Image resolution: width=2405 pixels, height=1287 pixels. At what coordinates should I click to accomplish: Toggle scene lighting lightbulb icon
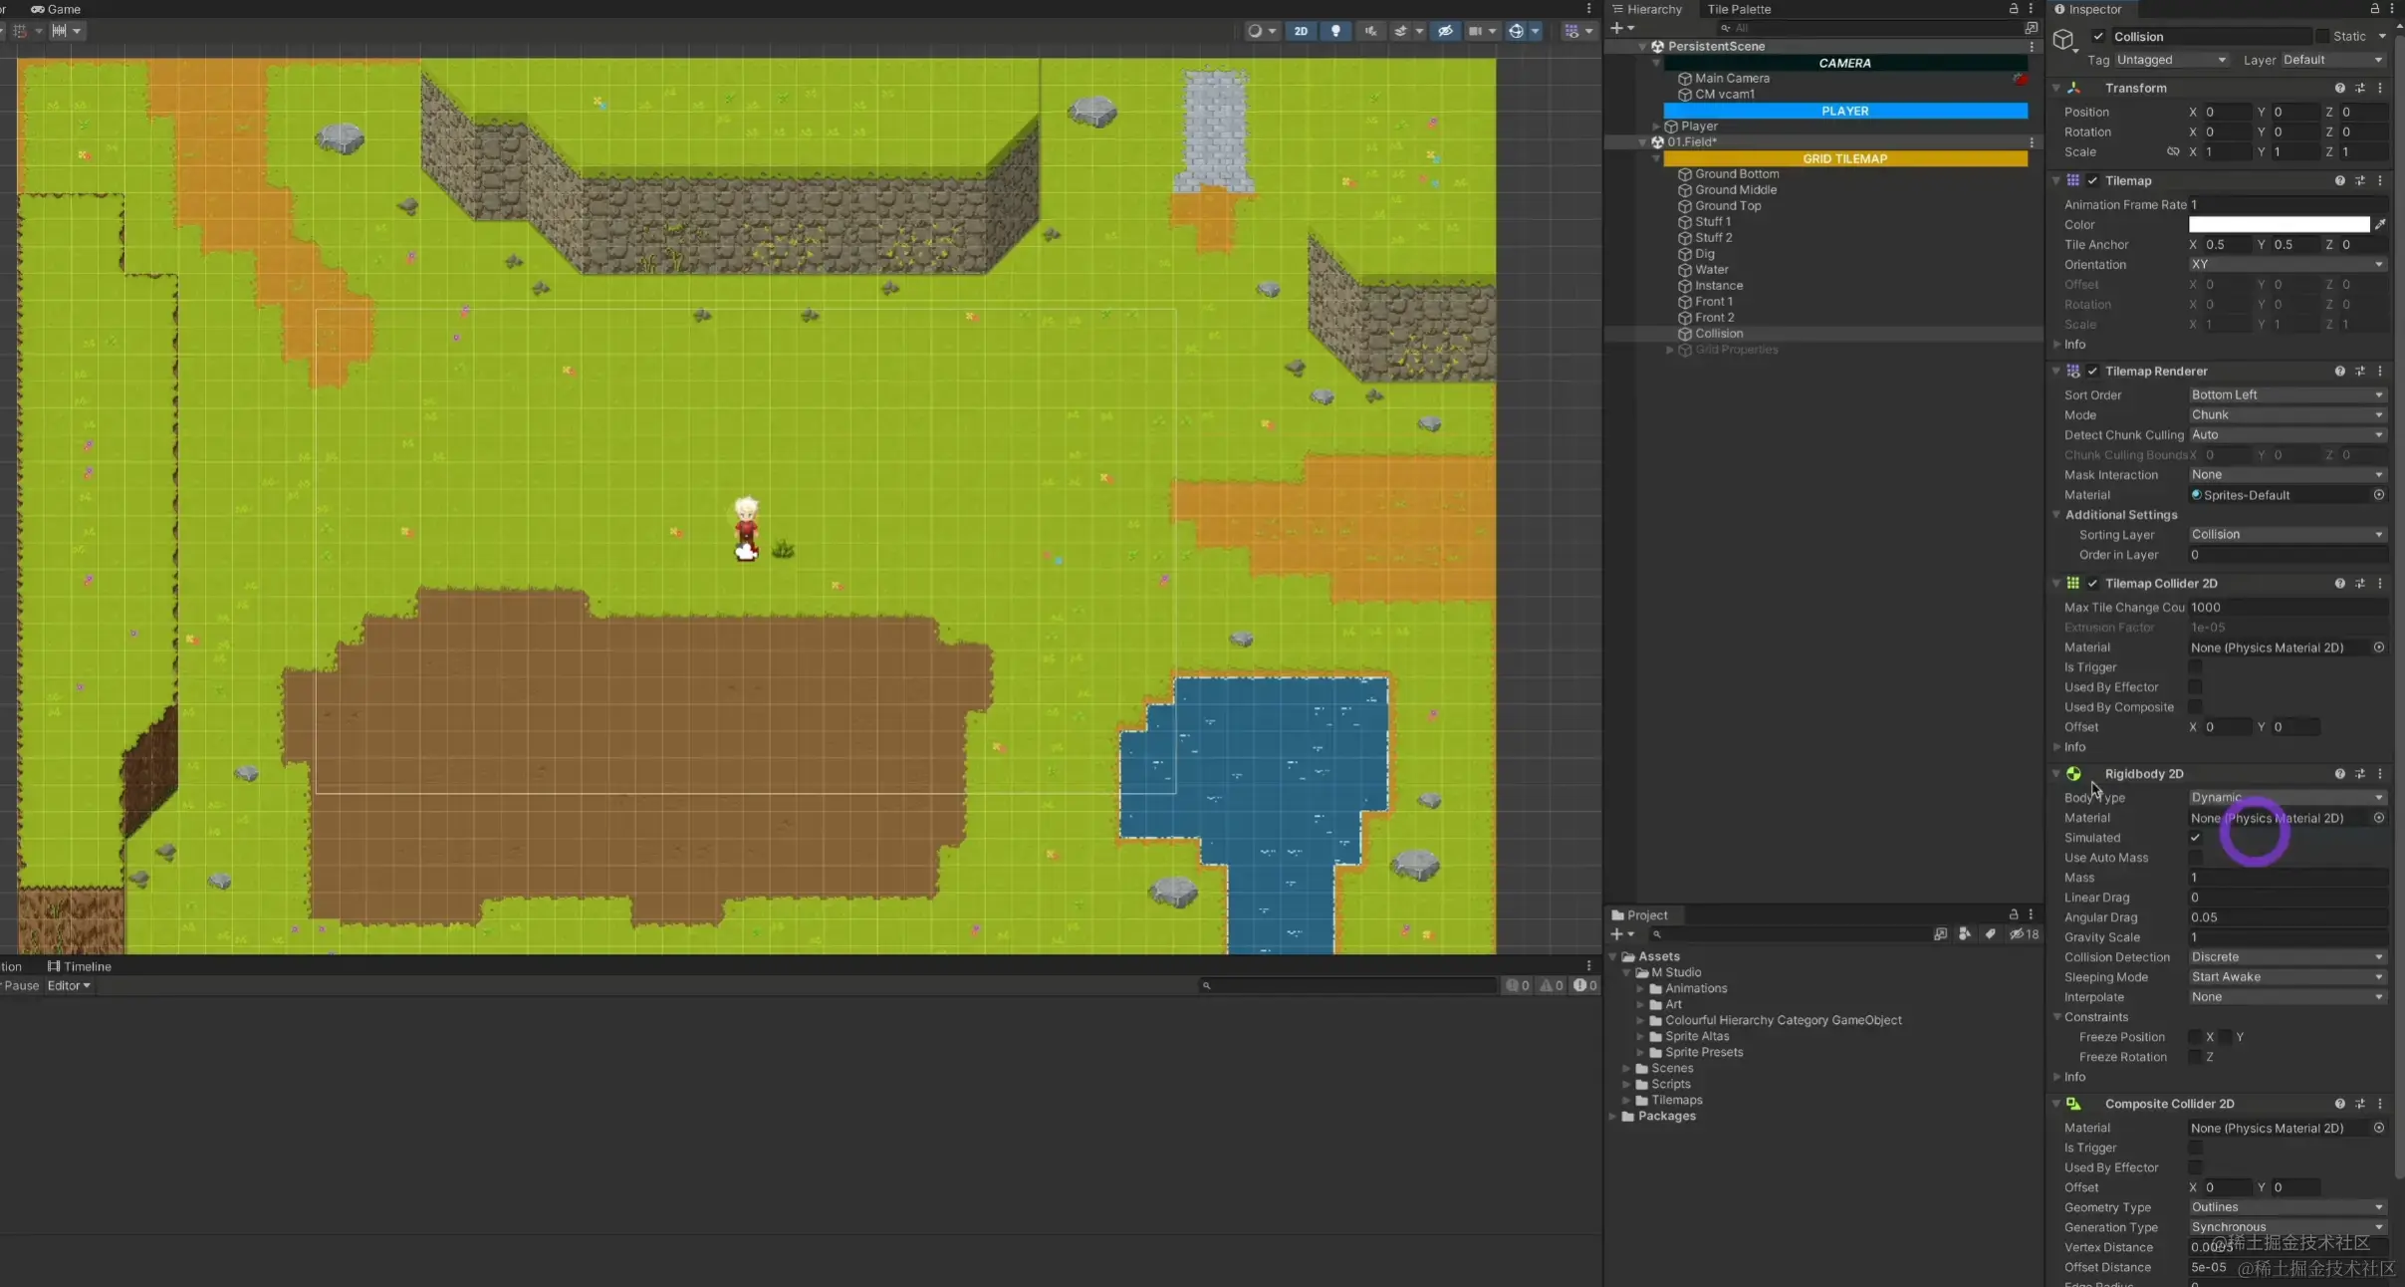1335,31
